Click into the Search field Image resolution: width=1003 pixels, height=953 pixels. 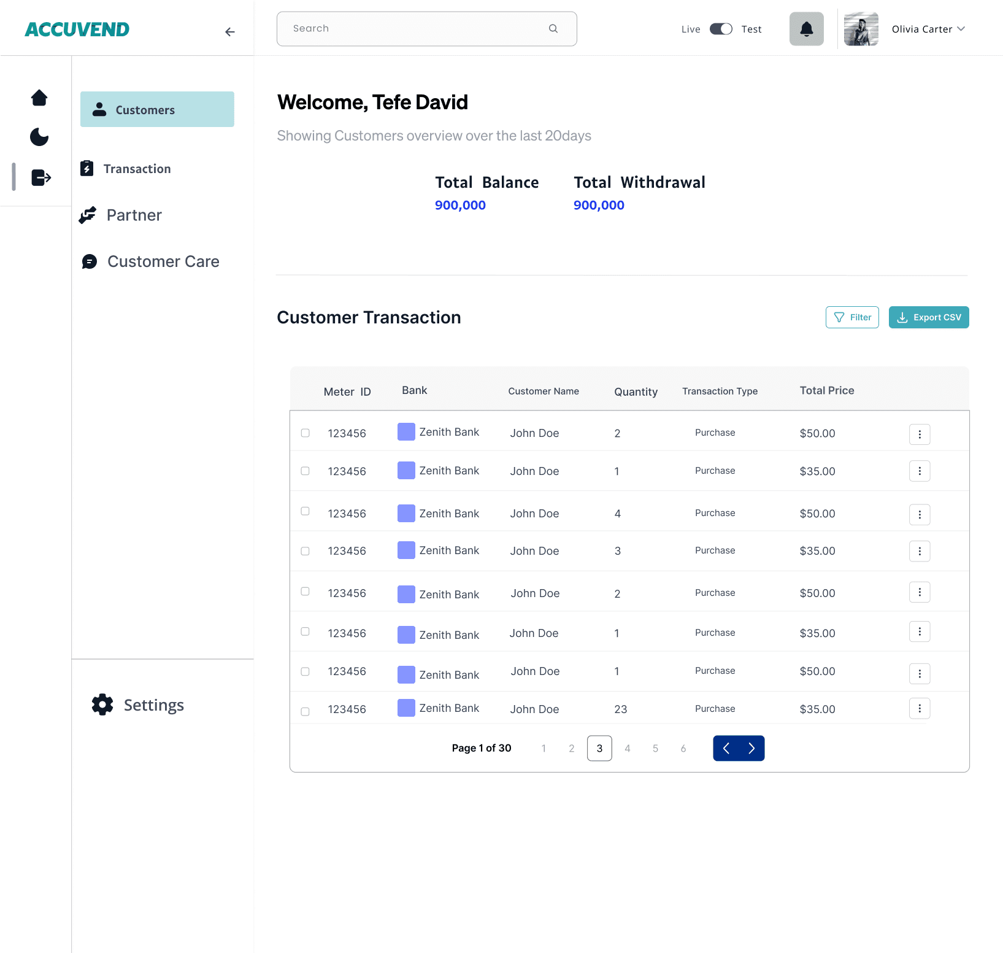(427, 29)
